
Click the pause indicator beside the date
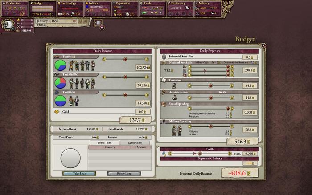[x=74, y=21]
